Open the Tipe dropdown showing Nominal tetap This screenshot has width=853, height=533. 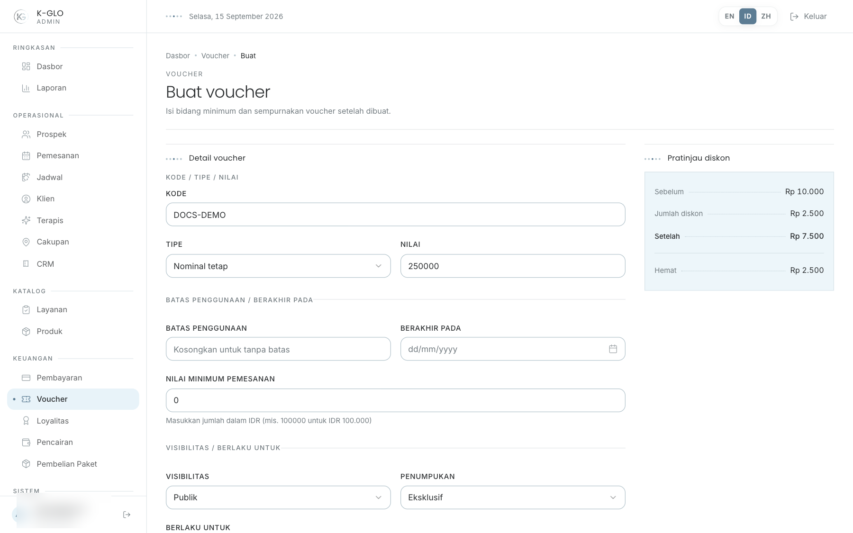point(278,266)
